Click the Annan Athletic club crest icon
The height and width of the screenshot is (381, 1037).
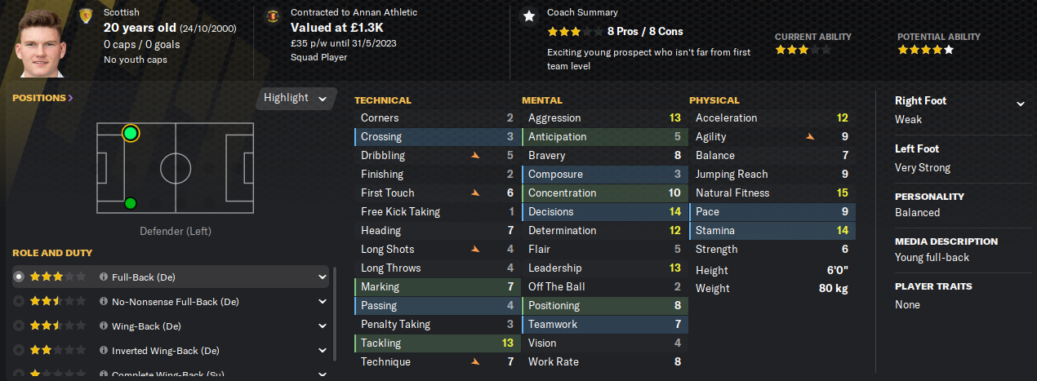point(272,15)
